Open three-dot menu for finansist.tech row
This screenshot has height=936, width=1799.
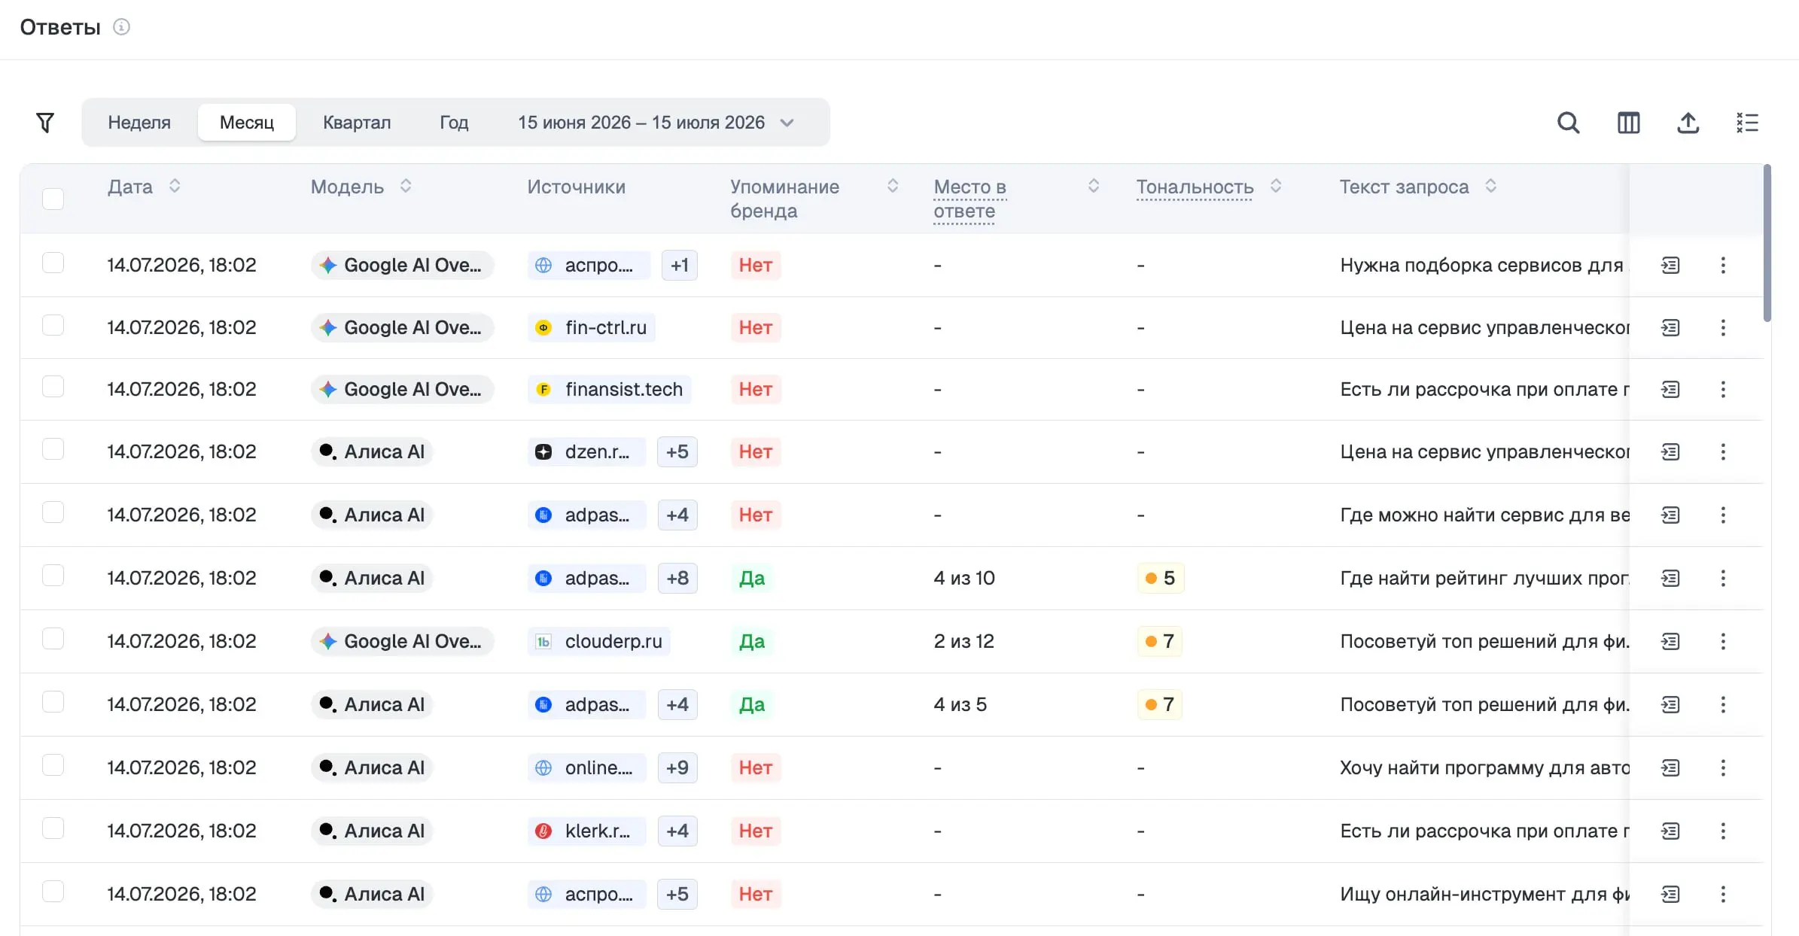tap(1723, 389)
